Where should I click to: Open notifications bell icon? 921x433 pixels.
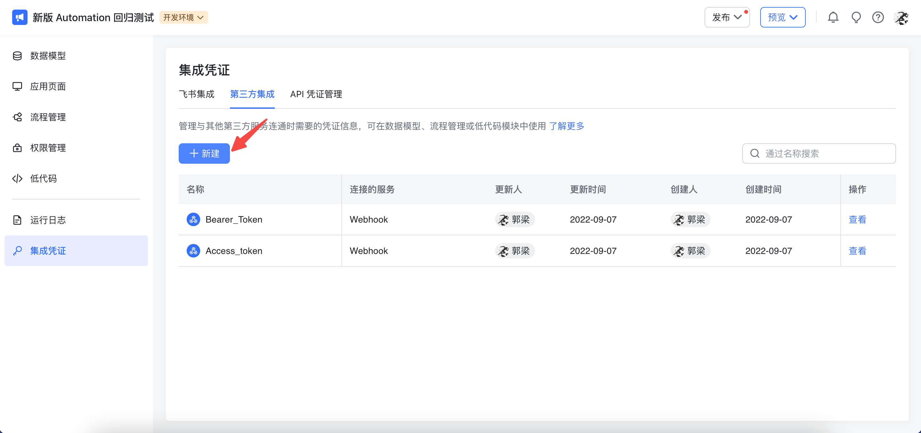[833, 17]
